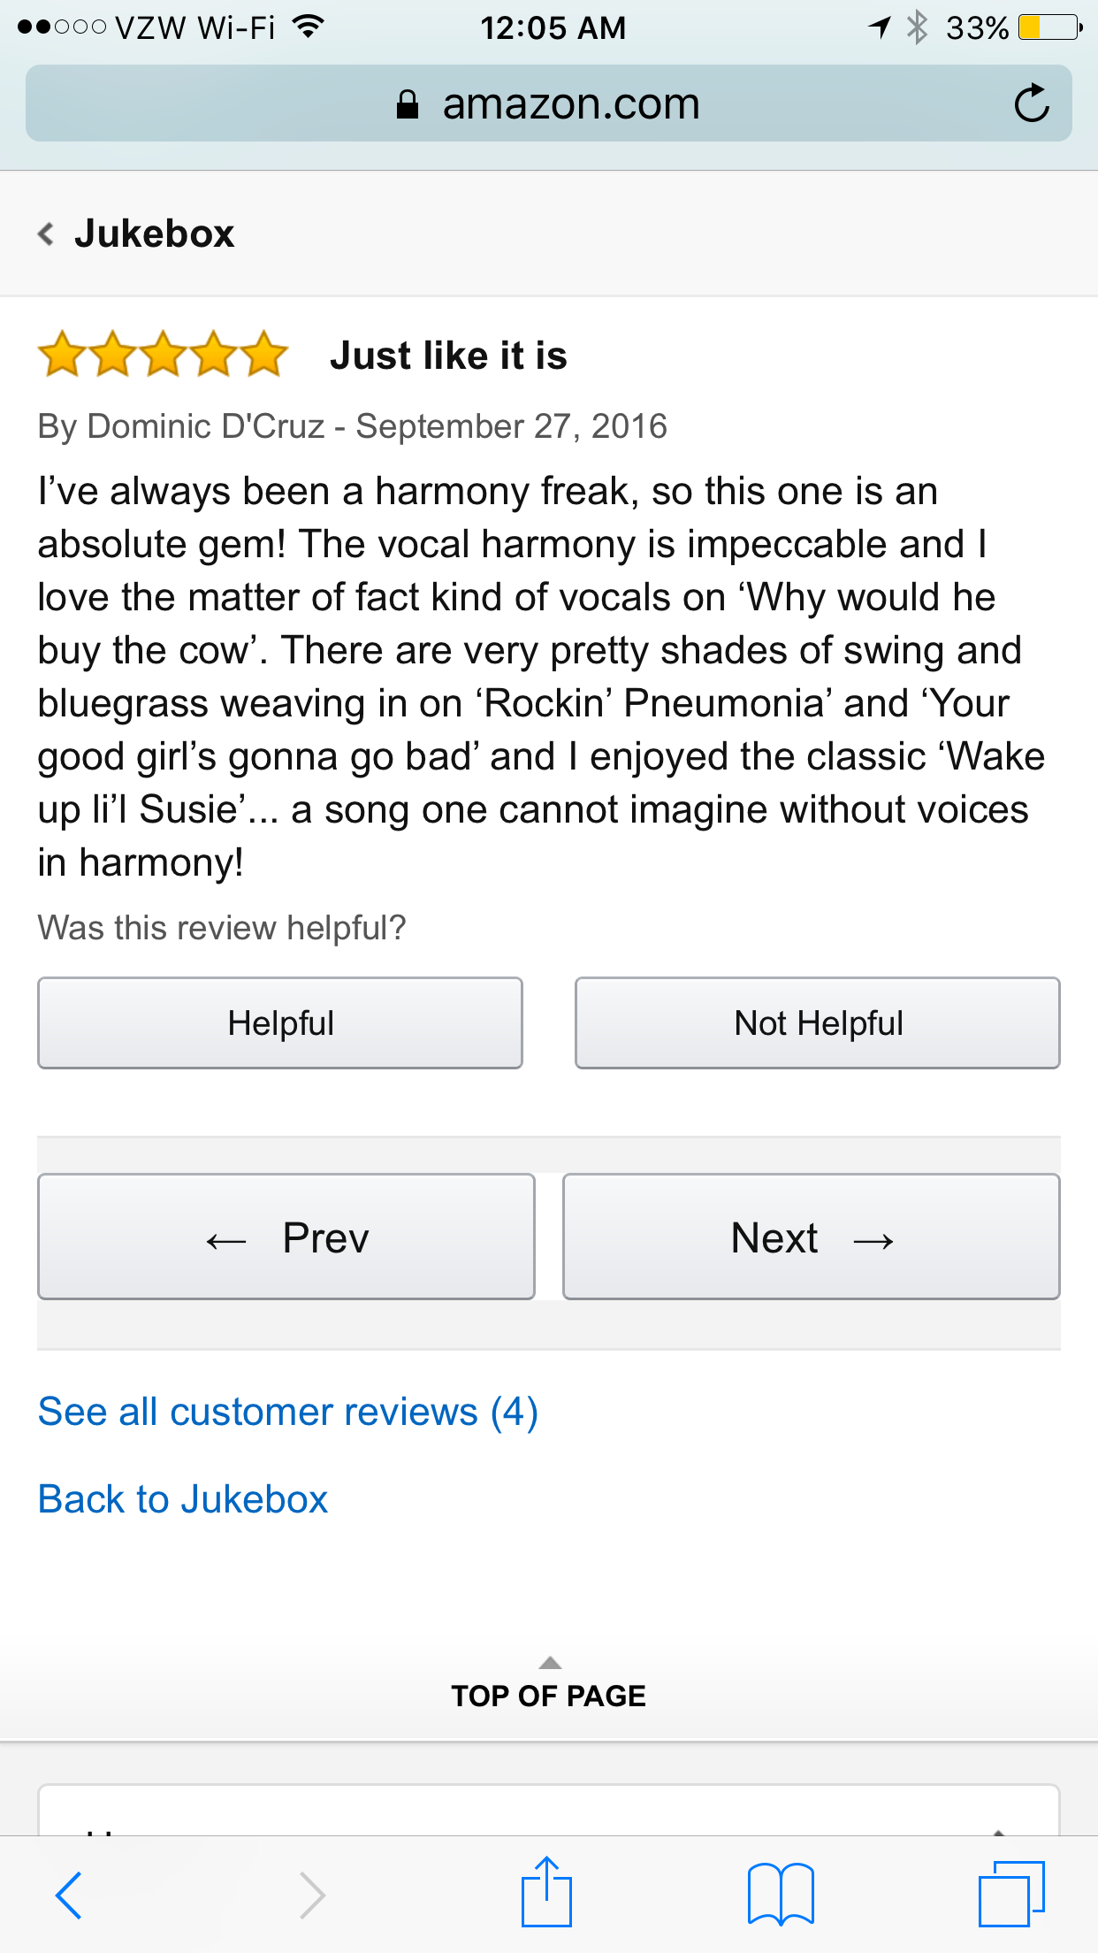This screenshot has height=1953, width=1098.
Task: Tap the five-star rating
Action: 164,356
